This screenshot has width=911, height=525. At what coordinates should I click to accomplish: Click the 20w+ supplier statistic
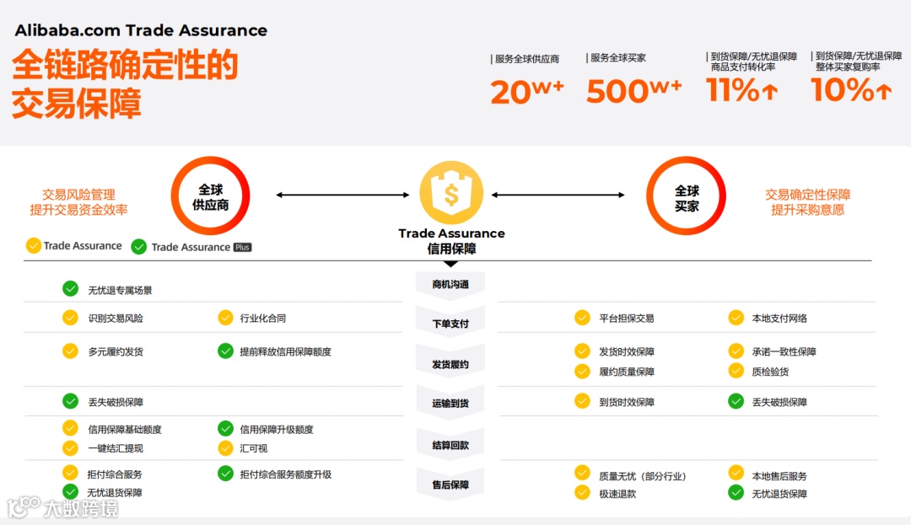[527, 92]
